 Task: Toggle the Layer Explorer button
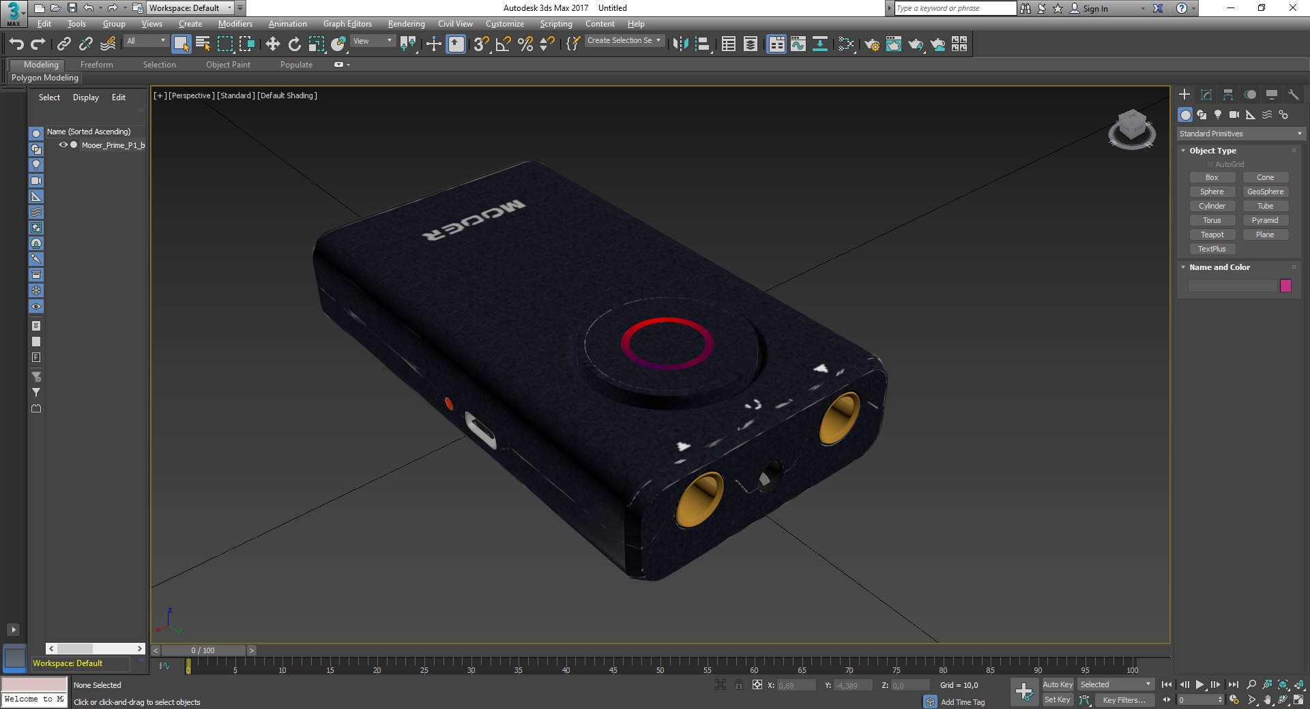[750, 44]
